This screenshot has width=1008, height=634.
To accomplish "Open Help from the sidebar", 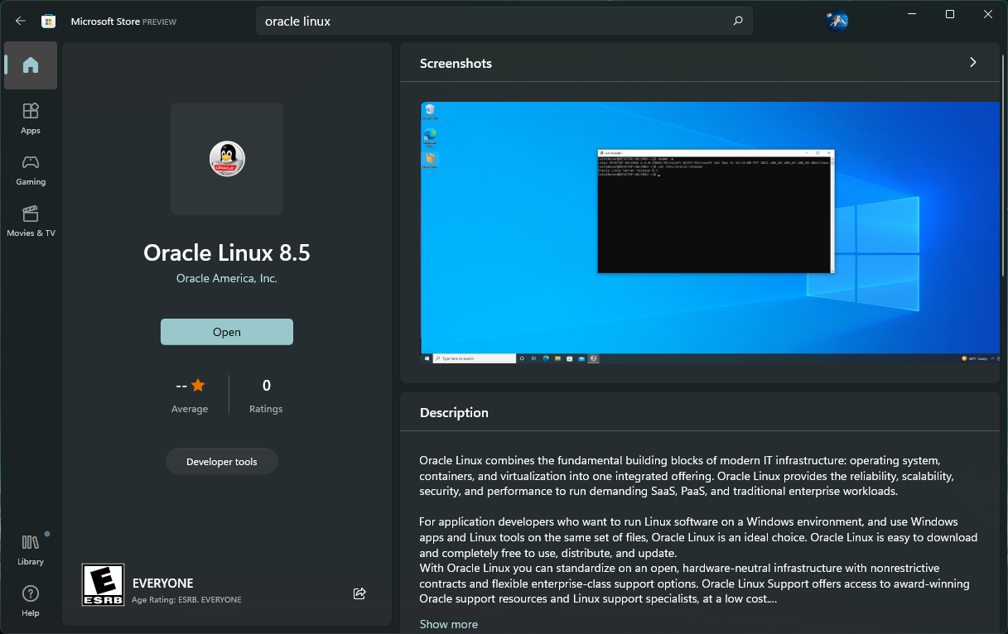I will [31, 601].
